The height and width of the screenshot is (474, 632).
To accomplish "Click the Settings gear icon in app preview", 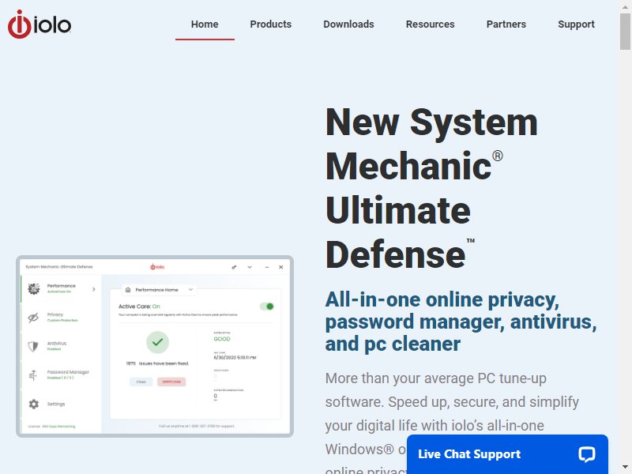I will coord(34,404).
